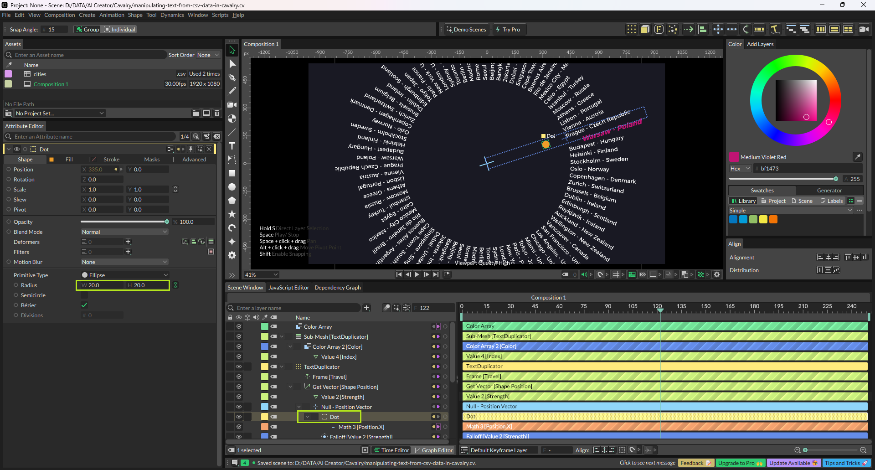Open the Blend Mode dropdown

tap(124, 232)
